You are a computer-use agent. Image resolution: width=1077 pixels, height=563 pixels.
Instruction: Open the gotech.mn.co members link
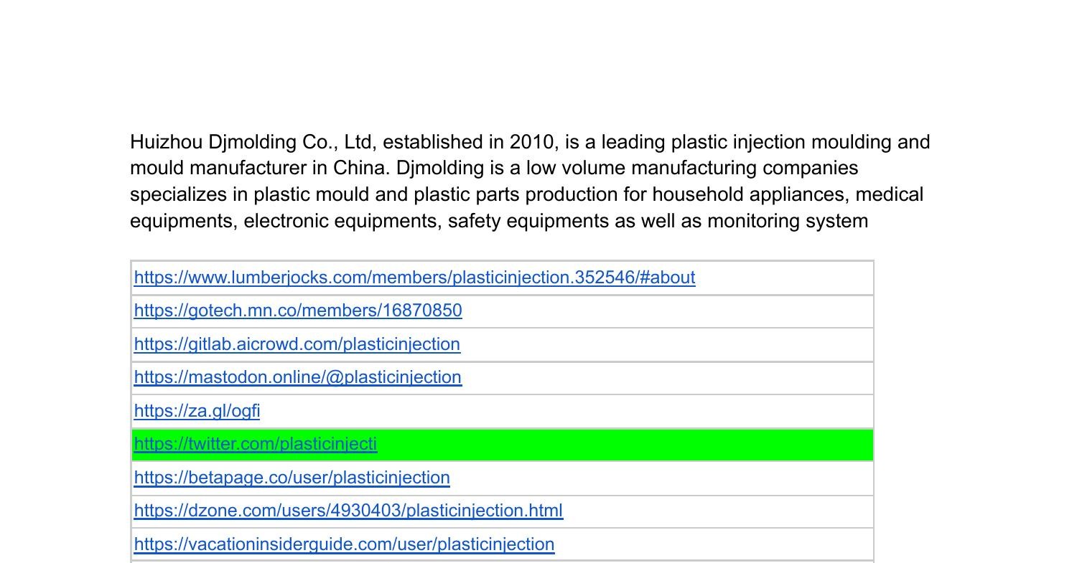tap(297, 311)
